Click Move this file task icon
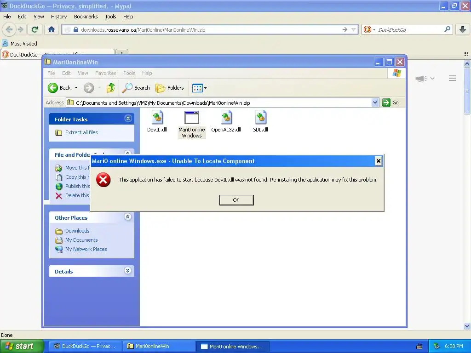The image size is (471, 353). pos(59,168)
